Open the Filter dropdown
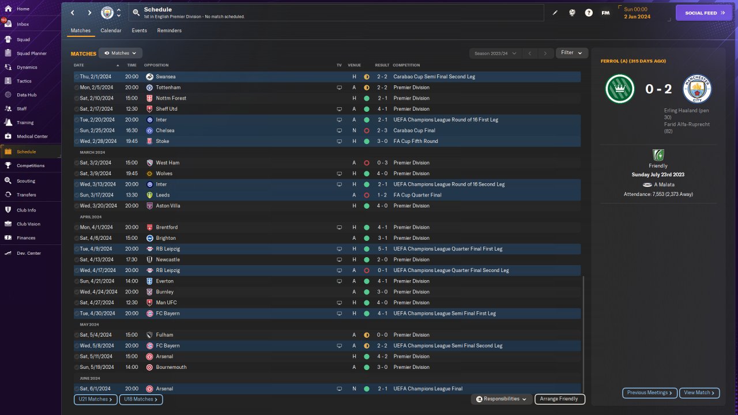 pos(572,53)
